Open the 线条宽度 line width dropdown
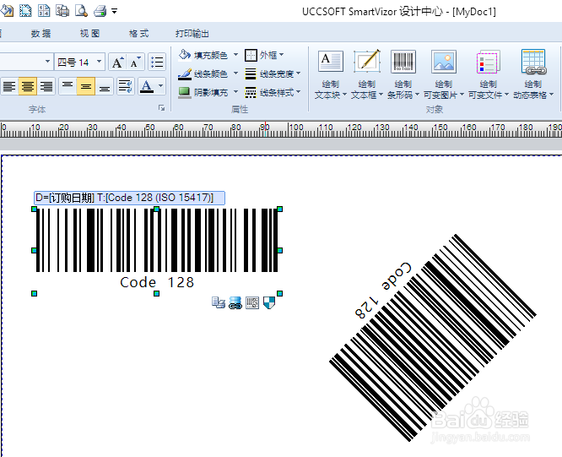This screenshot has width=562, height=457. (x=273, y=73)
